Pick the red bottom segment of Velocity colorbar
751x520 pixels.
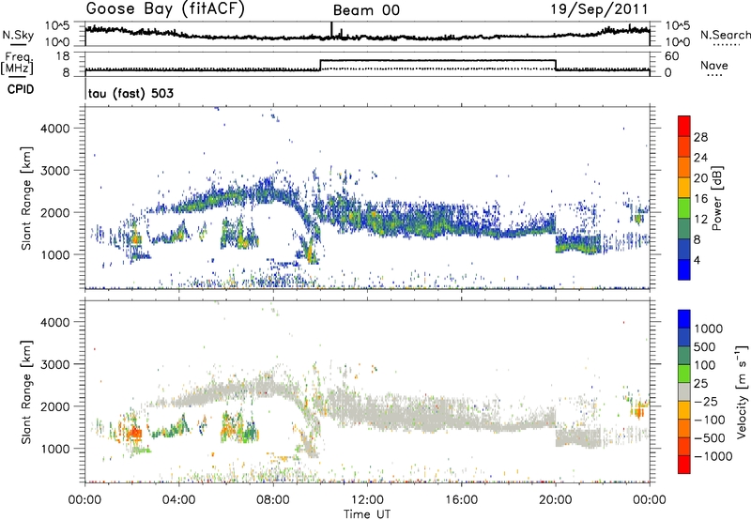coord(684,465)
